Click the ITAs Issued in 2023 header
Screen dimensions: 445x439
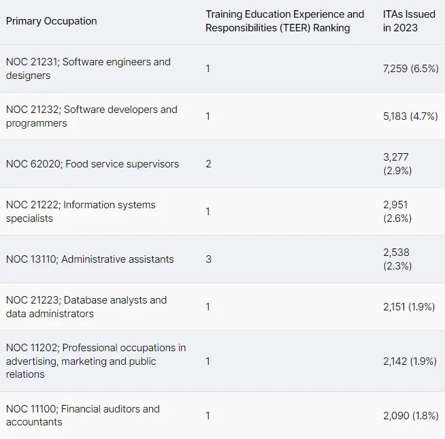[x=409, y=21]
